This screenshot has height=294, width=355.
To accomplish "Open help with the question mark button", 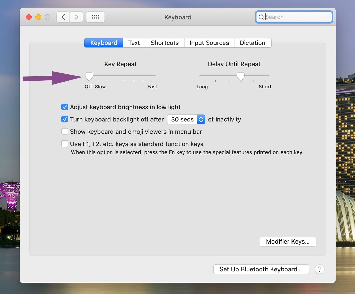I will pyautogui.click(x=320, y=269).
